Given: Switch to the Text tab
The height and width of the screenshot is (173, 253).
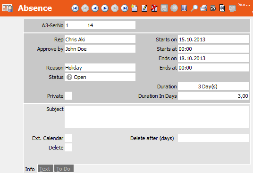Looking at the screenshot, I should [45, 169].
